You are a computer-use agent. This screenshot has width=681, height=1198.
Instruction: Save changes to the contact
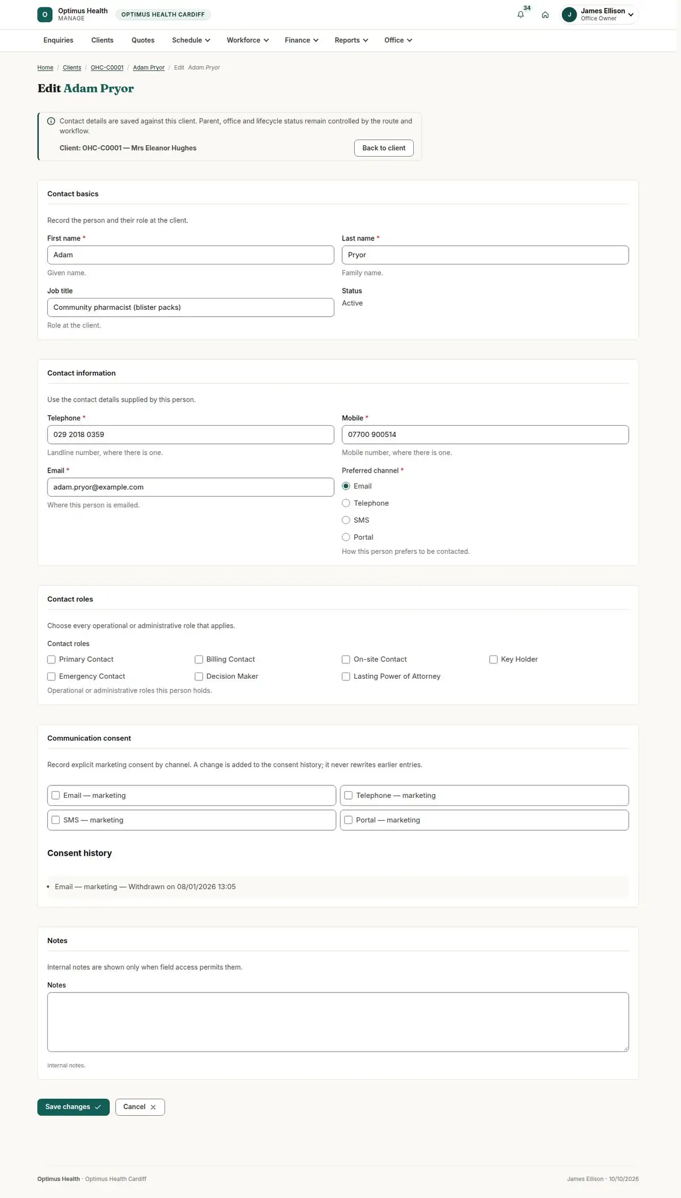[73, 1107]
